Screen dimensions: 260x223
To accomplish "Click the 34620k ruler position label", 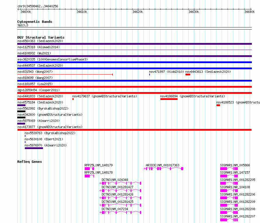I will [x=138, y=12].
